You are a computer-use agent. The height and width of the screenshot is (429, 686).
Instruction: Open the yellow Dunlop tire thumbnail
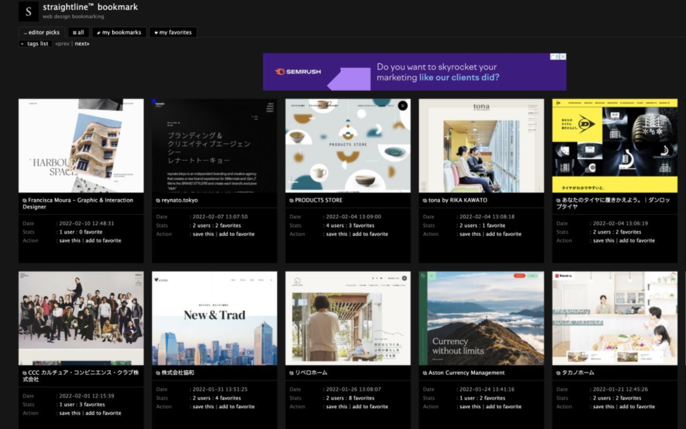coord(615,146)
